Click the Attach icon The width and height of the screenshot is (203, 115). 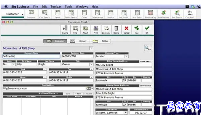[x=86, y=30]
